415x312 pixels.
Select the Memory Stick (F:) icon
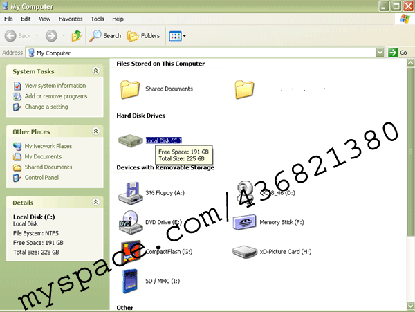click(245, 222)
